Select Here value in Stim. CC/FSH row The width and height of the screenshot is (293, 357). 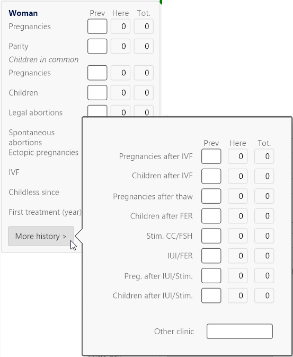[x=238, y=236]
